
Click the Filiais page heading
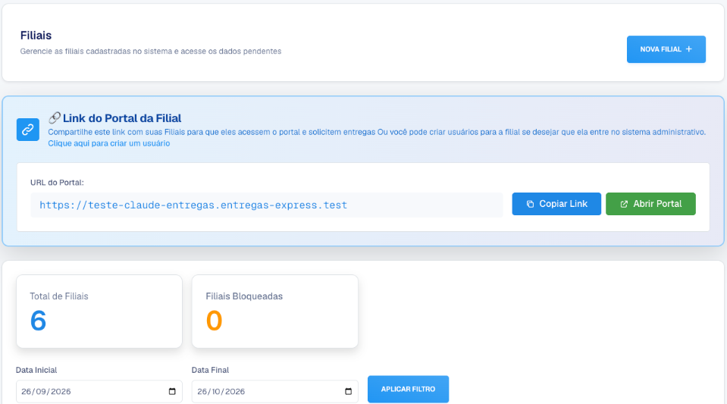click(36, 36)
